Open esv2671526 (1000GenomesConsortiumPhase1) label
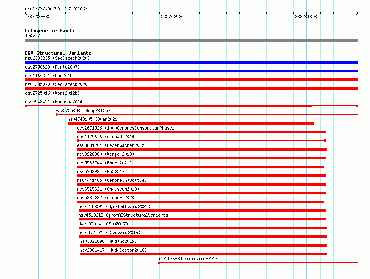Screen dimensions: 370x279 pos(127,128)
